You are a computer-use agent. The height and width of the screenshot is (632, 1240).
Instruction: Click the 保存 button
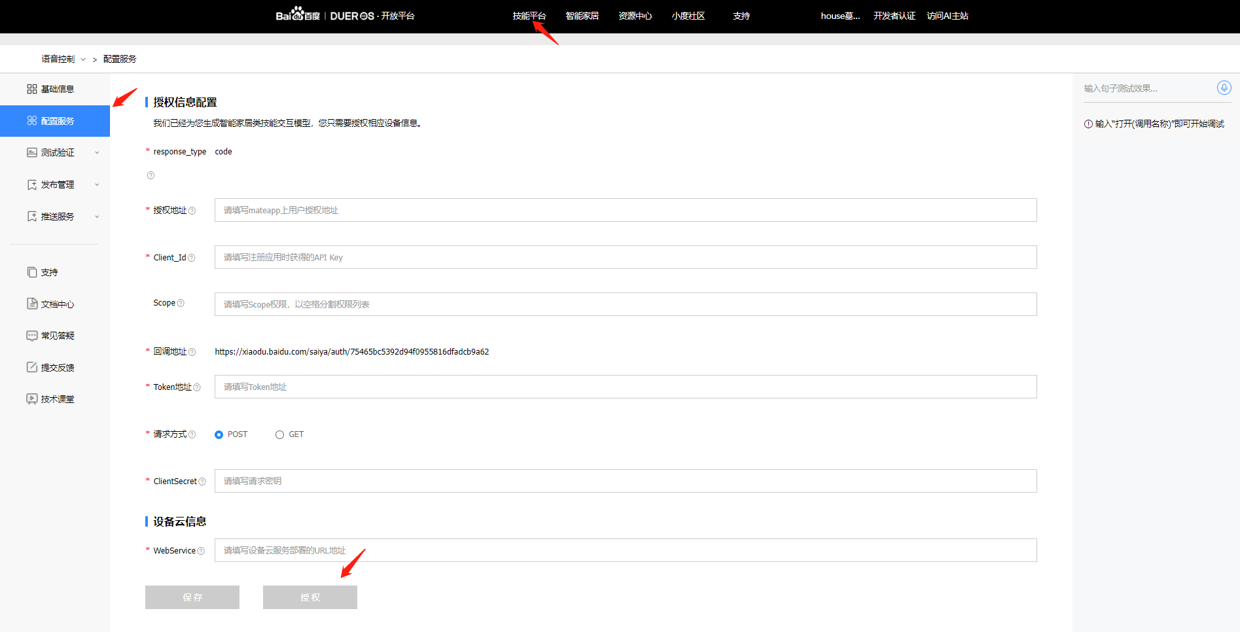pyautogui.click(x=192, y=597)
